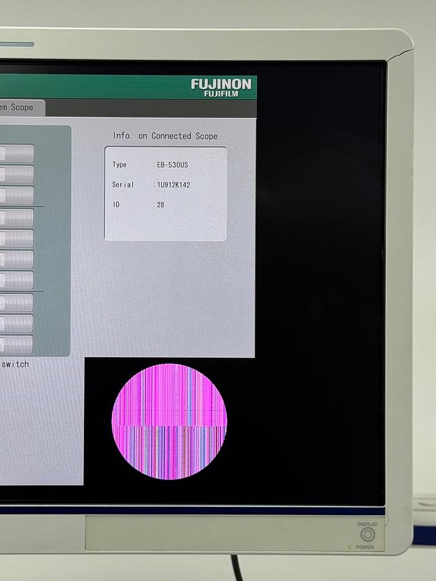The width and height of the screenshot is (436, 581).
Task: Click the ID label in scope info
Action: (x=116, y=205)
